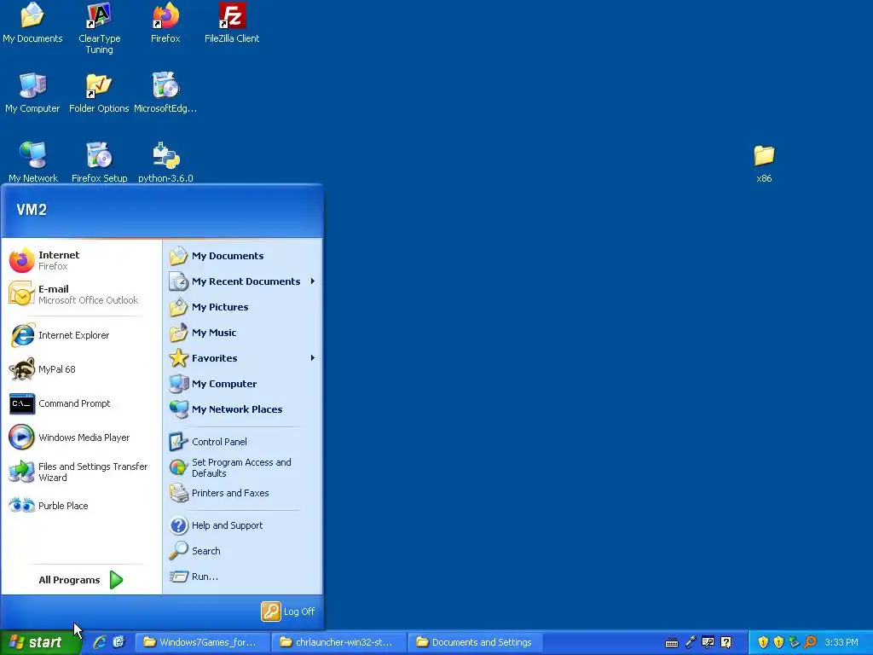Open Internet Firefox in Start menu

[81, 260]
